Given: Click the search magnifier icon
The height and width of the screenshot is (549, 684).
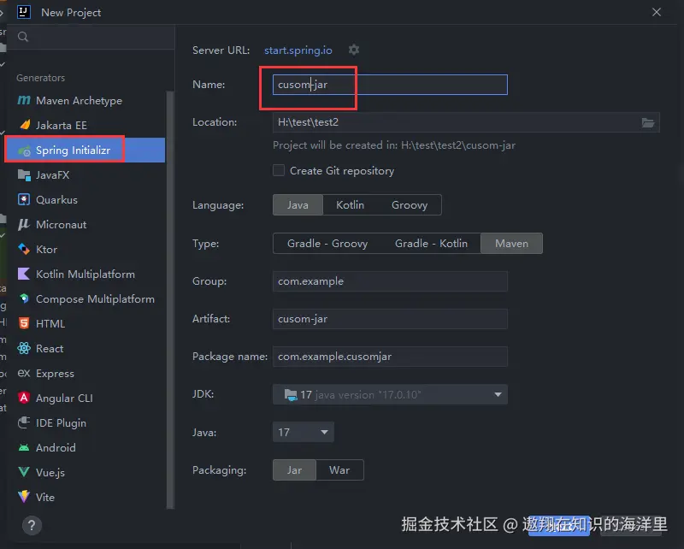Looking at the screenshot, I should pos(23,37).
